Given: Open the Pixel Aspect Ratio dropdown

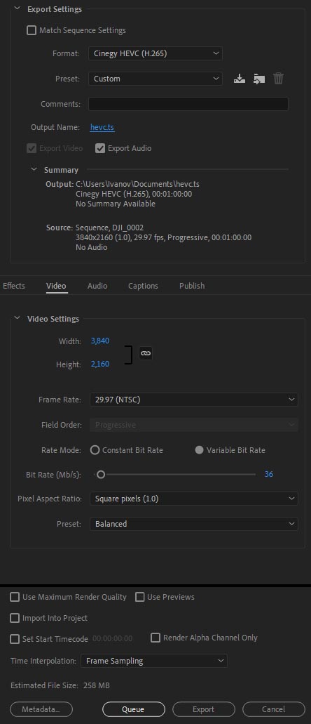Looking at the screenshot, I should (x=194, y=499).
